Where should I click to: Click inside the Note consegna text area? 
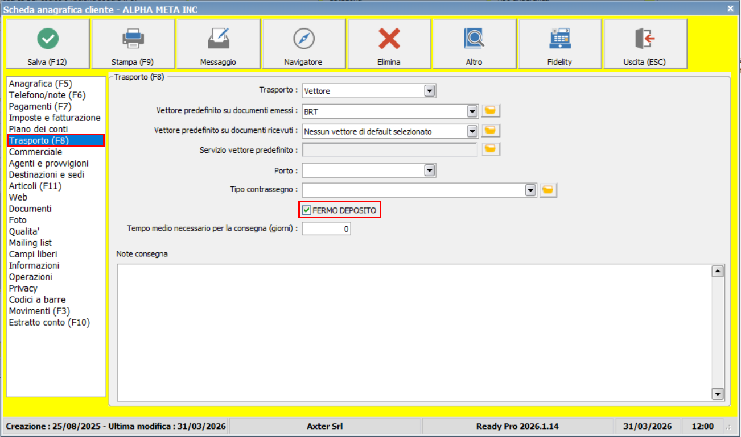[x=414, y=332]
